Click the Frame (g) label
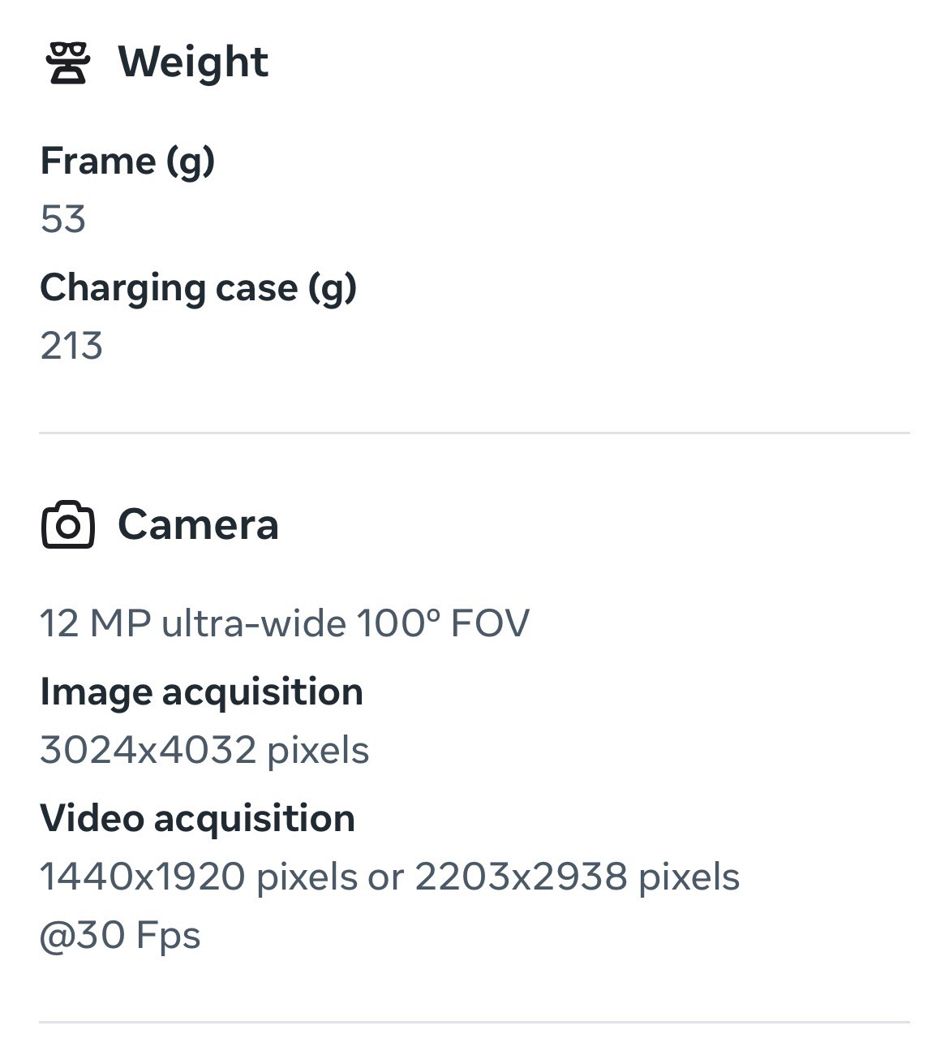 (127, 161)
